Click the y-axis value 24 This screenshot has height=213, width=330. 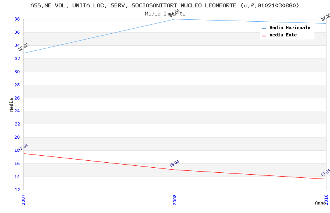(17, 111)
